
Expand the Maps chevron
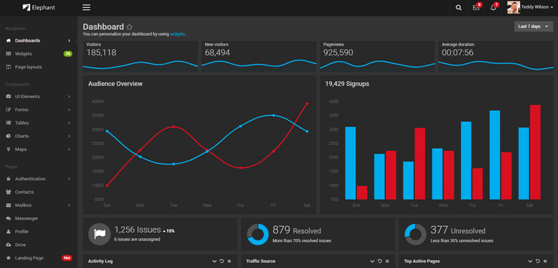69,149
